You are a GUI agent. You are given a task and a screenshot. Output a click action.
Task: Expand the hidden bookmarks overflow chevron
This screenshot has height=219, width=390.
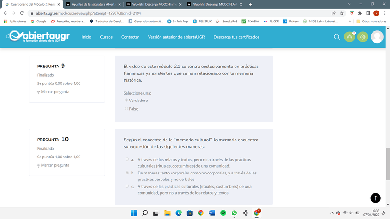350,22
